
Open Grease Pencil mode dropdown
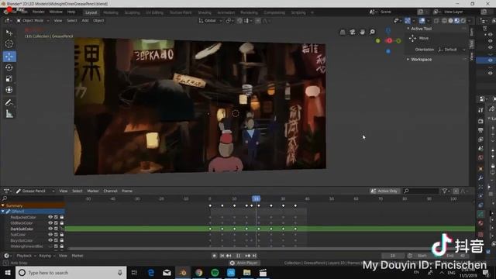tap(35, 191)
